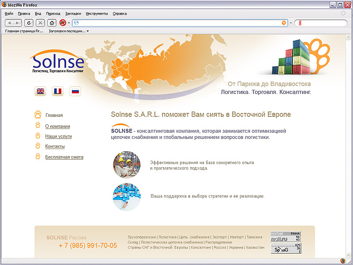Click the paw icon beside О компании
The width and height of the screenshot is (353, 265).
[x=38, y=125]
